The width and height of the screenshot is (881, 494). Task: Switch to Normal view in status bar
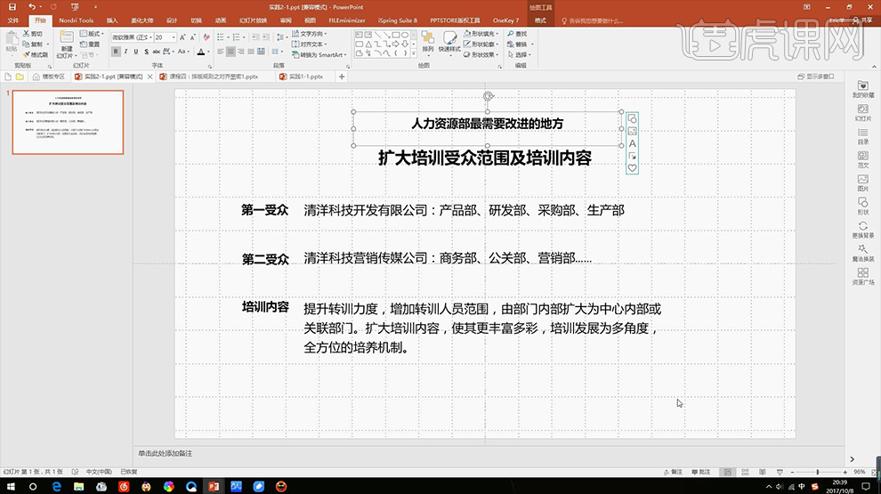(728, 472)
